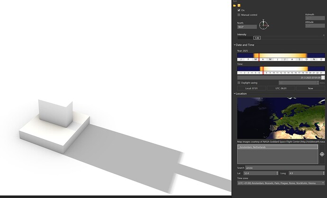Increase the Lat value with its spinner
The image size is (327, 198).
277,172
